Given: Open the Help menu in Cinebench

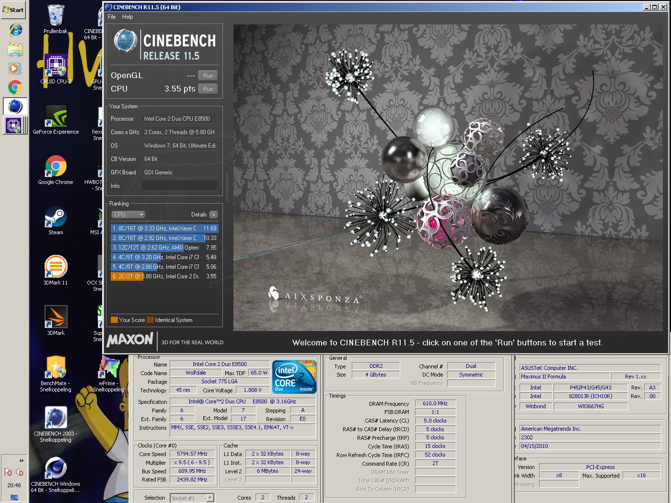Looking at the screenshot, I should tap(127, 17).
